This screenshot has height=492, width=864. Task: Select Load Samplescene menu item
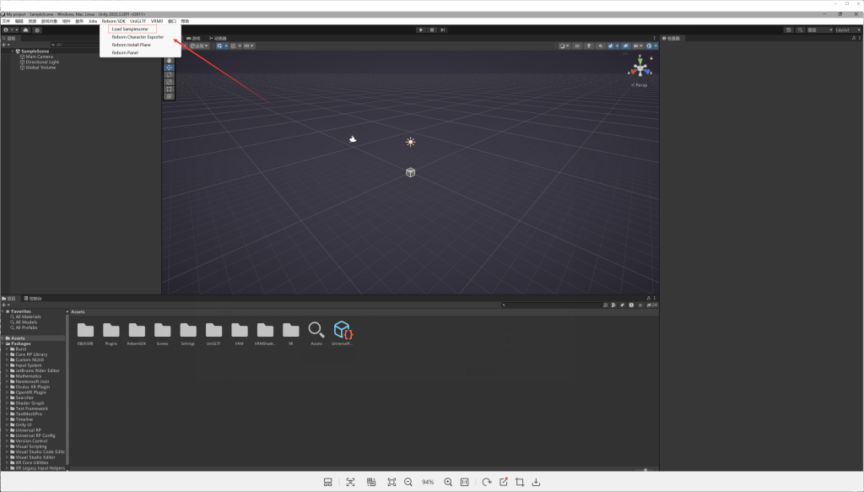[129, 29]
